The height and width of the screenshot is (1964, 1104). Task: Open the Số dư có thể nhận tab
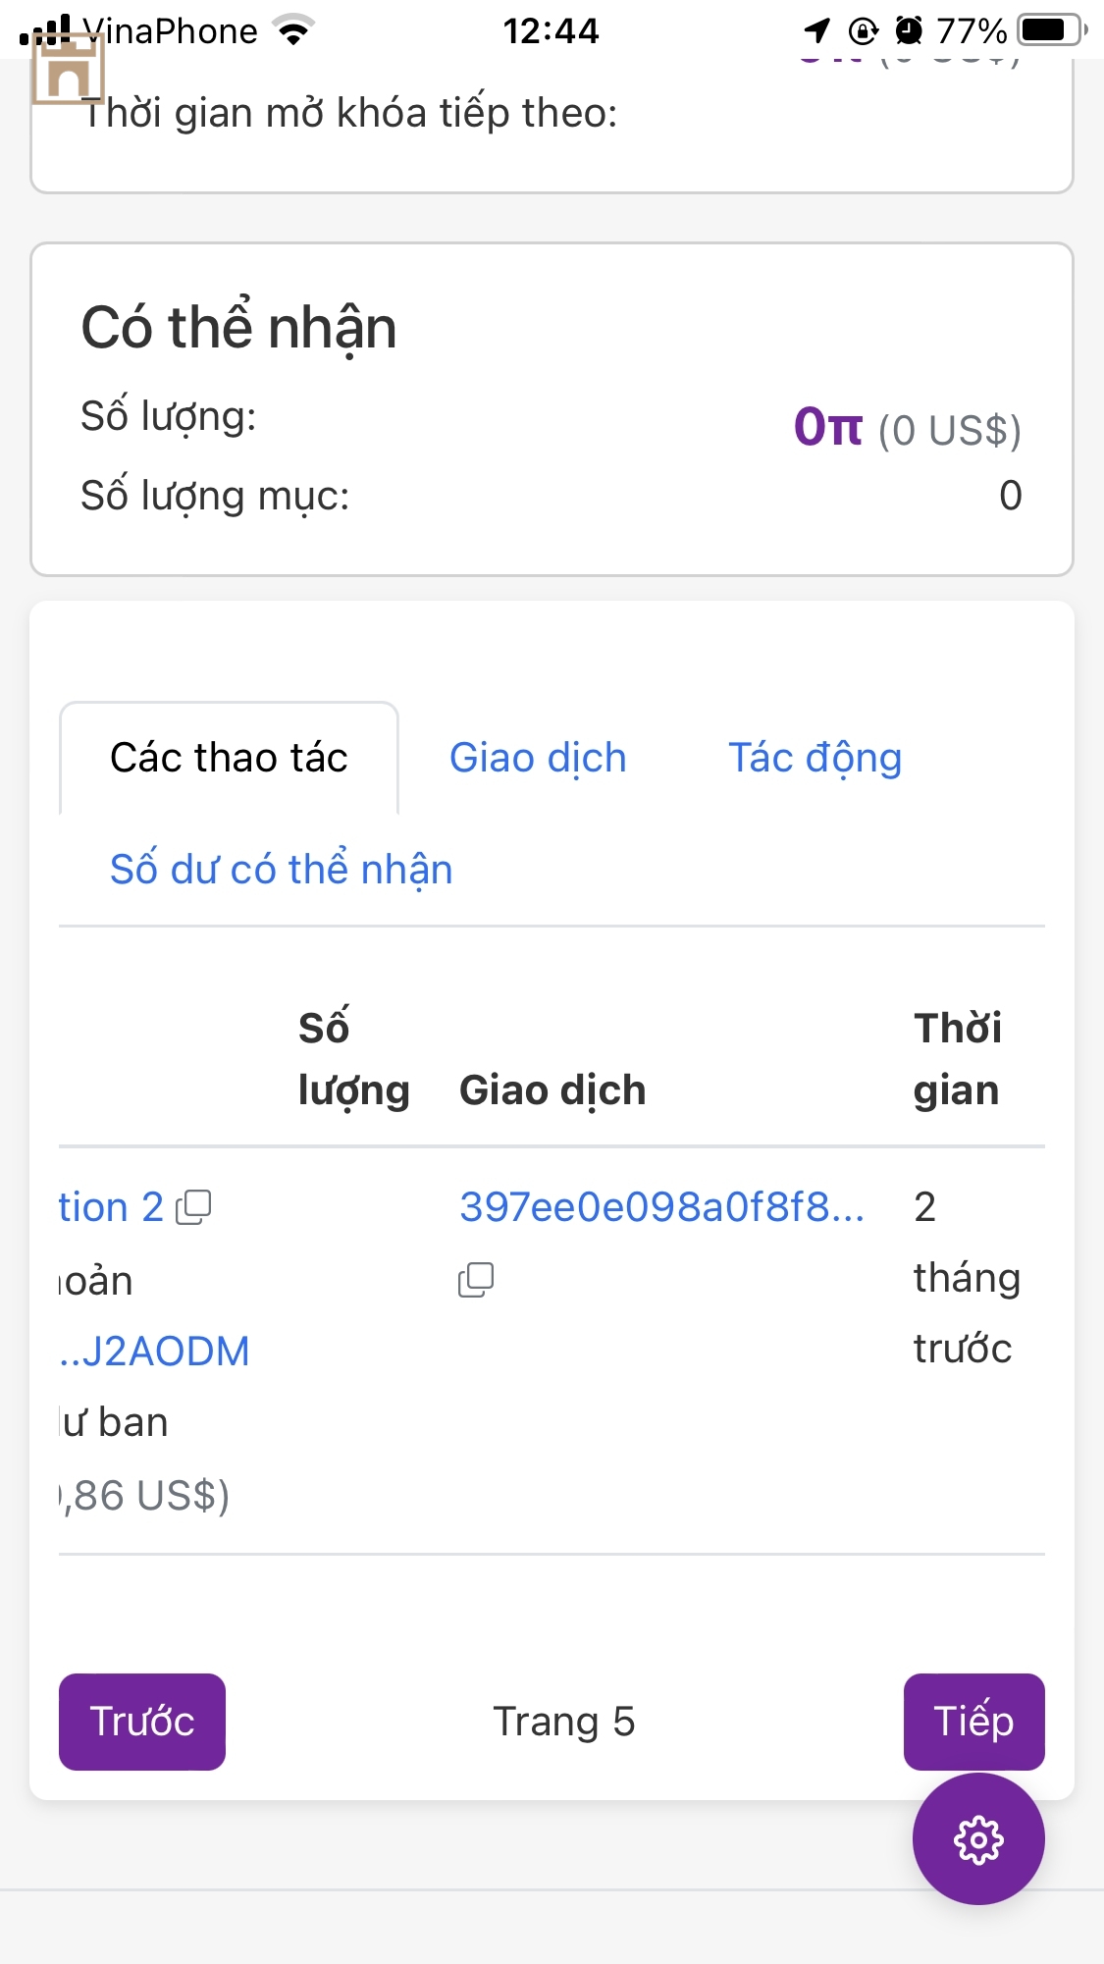(x=281, y=870)
